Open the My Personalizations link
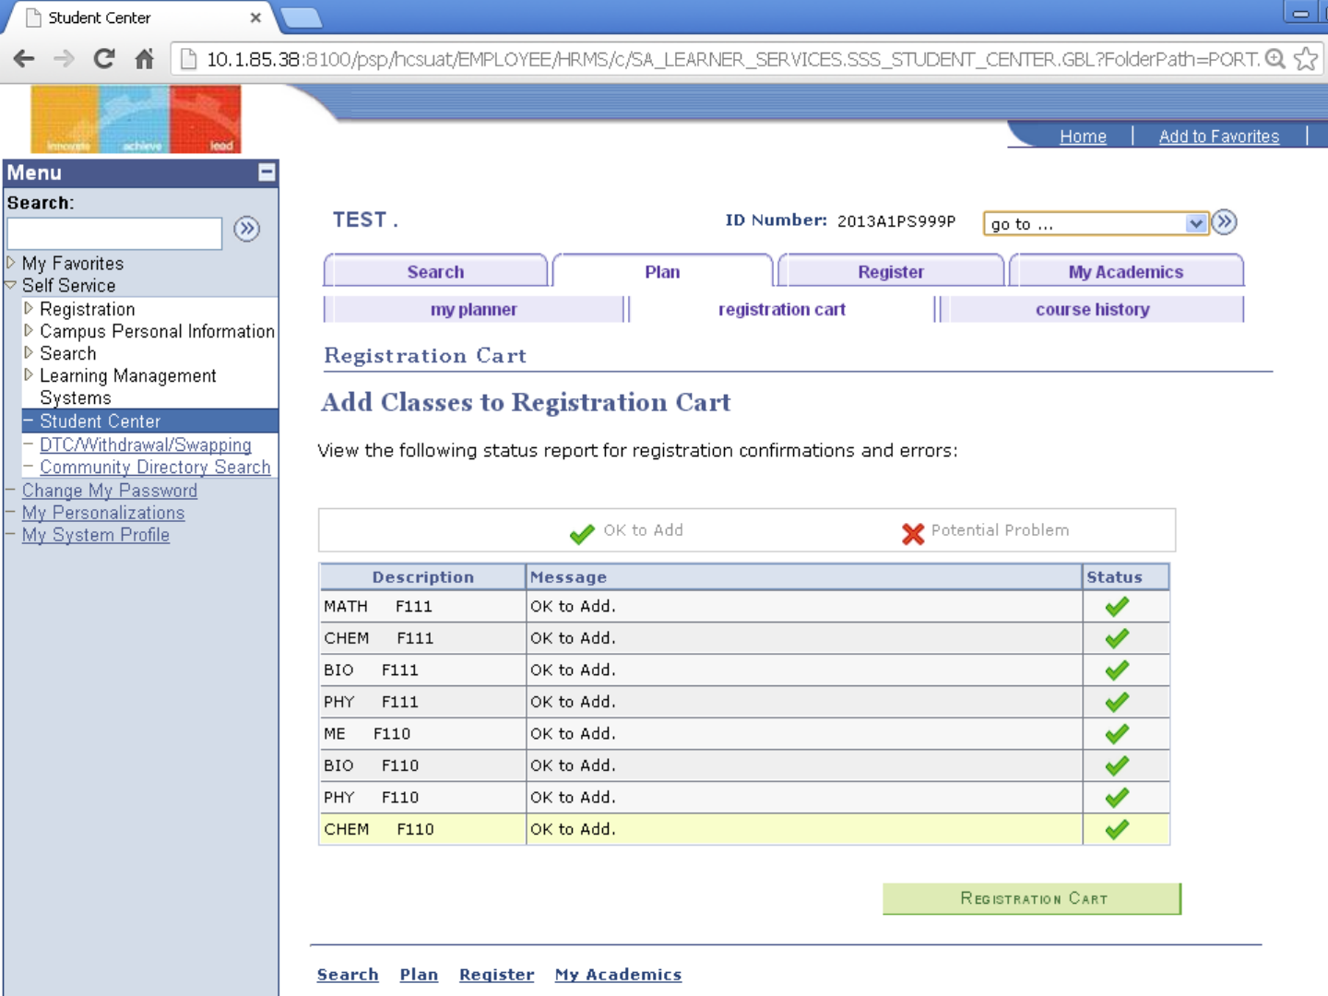The width and height of the screenshot is (1328, 996). pos(103,513)
